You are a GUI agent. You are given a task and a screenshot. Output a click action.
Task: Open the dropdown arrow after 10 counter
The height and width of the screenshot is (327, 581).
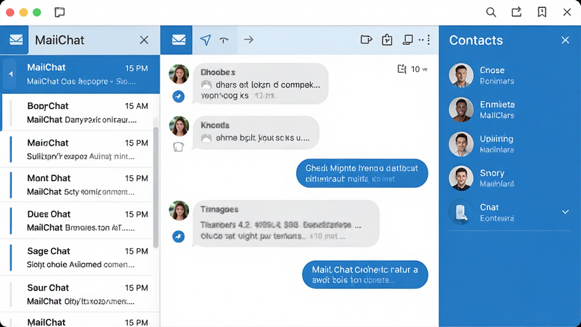coord(425,69)
